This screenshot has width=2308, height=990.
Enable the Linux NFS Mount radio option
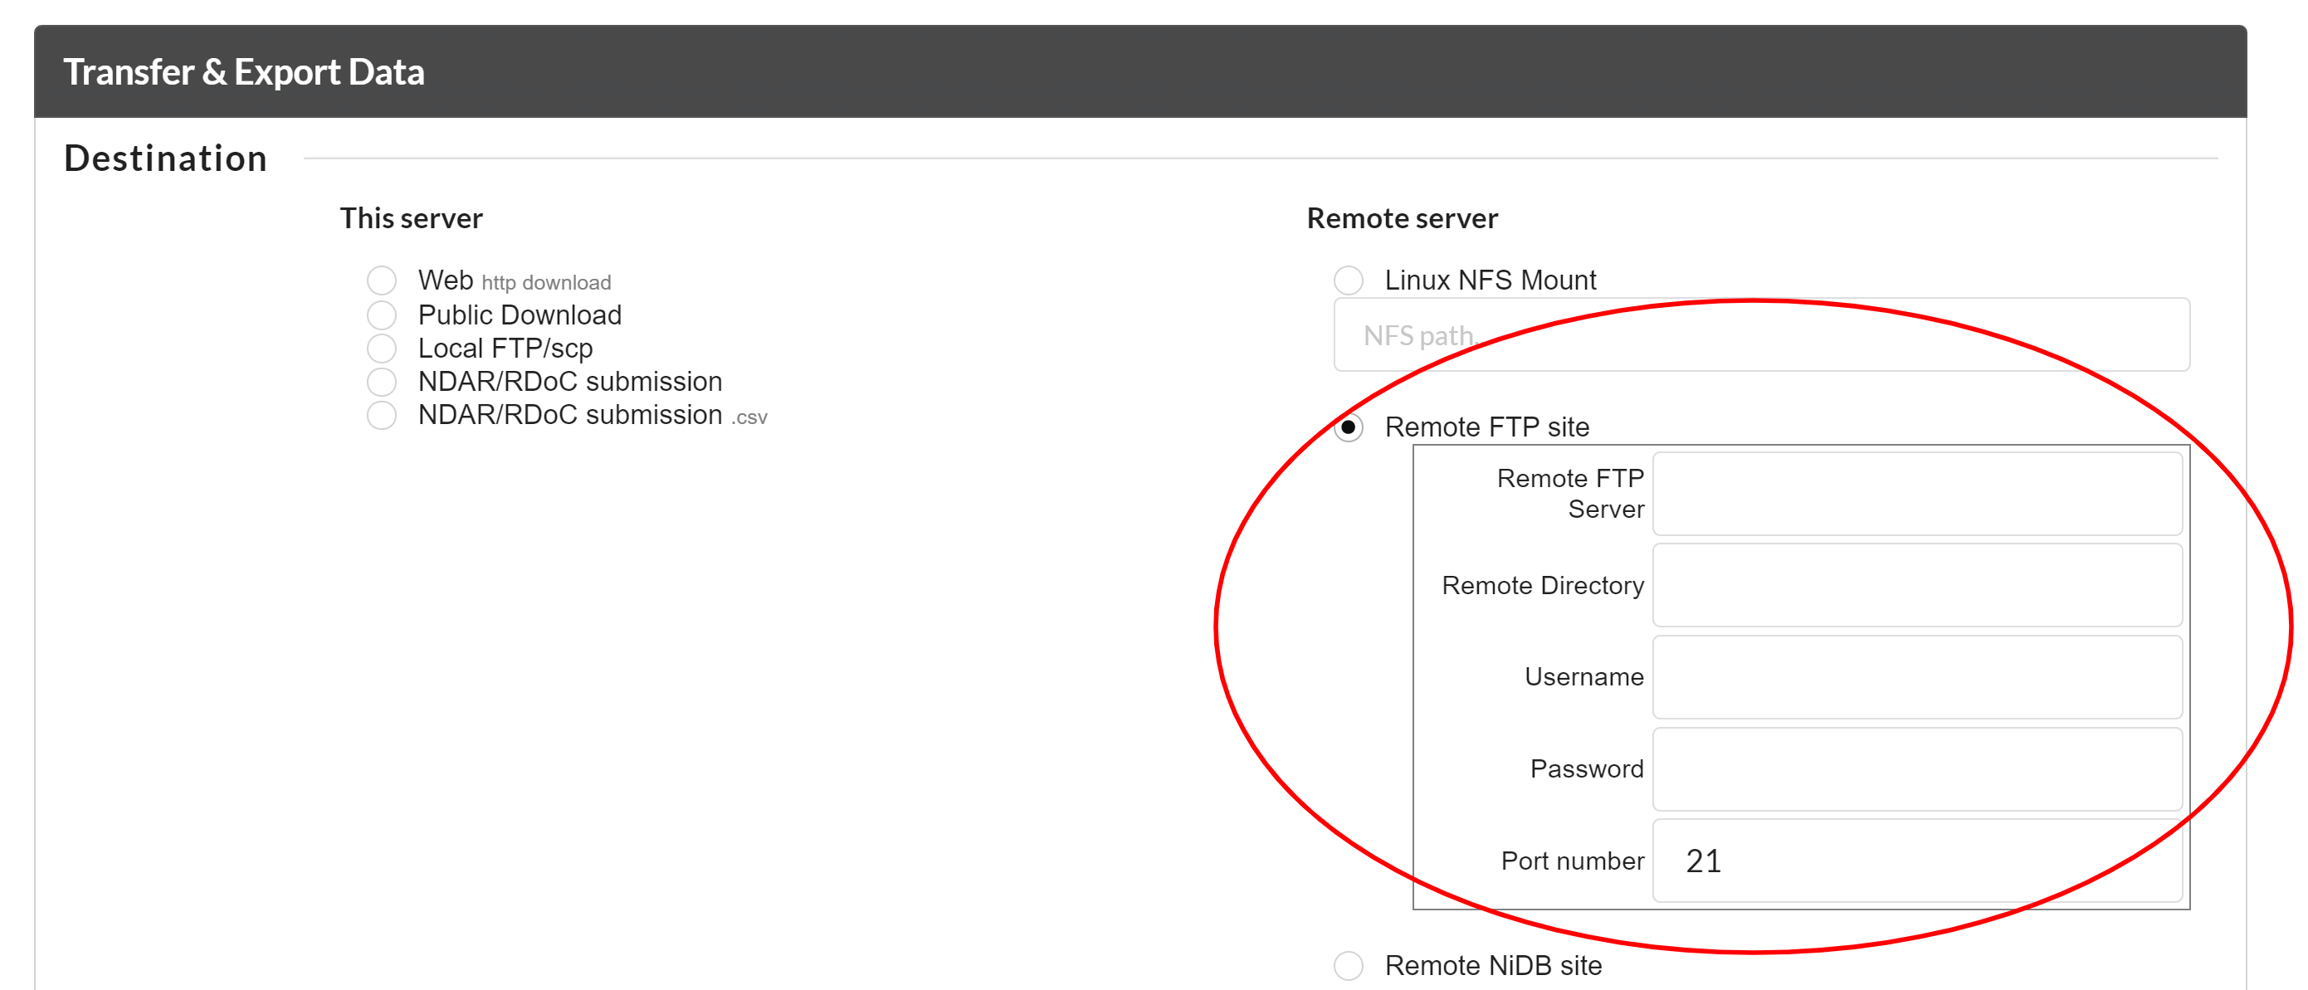(x=1349, y=280)
